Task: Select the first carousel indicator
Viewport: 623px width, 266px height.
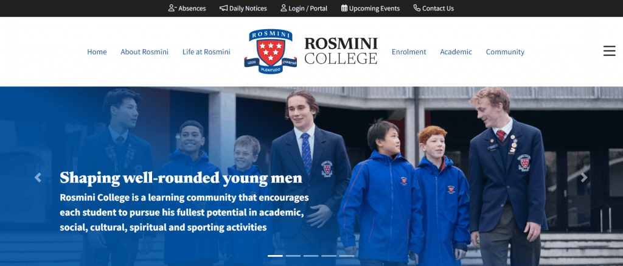Action: pos(275,256)
